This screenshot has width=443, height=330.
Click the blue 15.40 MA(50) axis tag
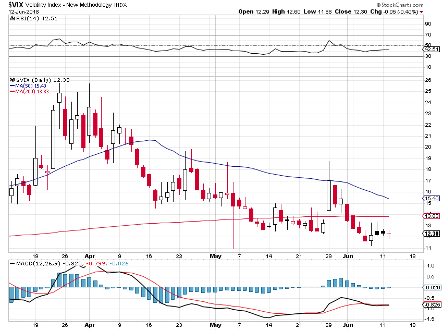click(432, 199)
